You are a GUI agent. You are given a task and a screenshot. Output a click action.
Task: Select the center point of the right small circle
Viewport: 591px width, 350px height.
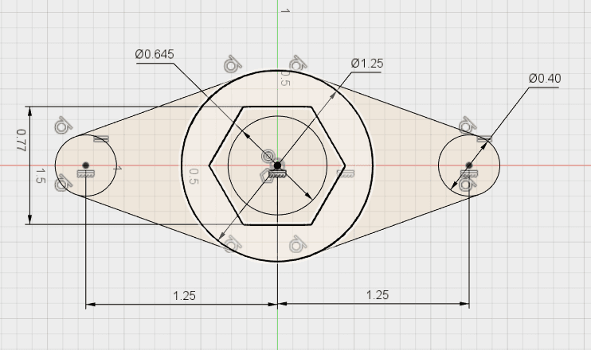[x=469, y=165]
